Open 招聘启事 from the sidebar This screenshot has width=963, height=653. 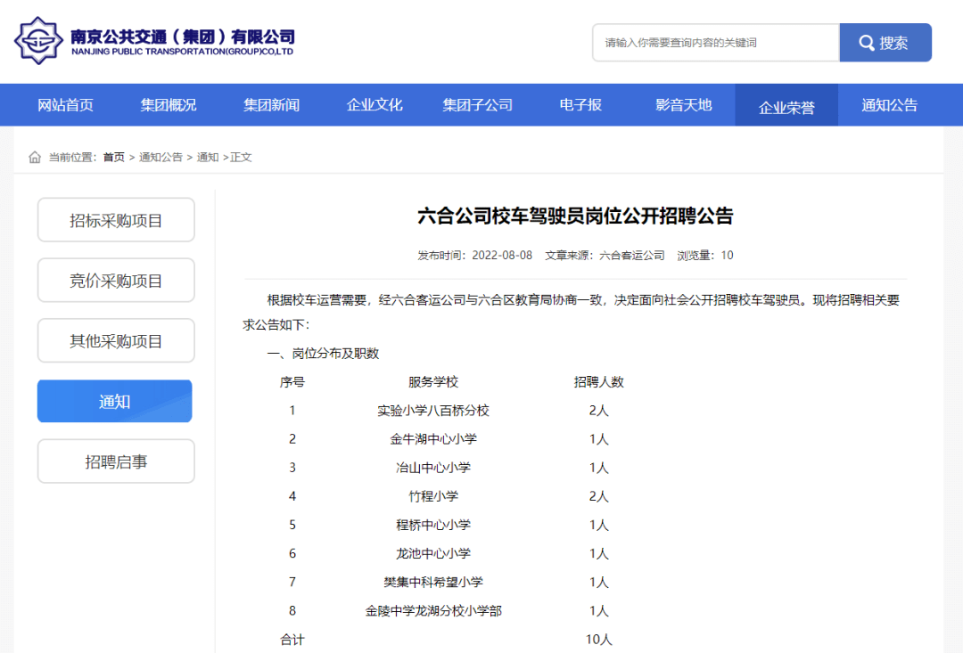point(115,461)
